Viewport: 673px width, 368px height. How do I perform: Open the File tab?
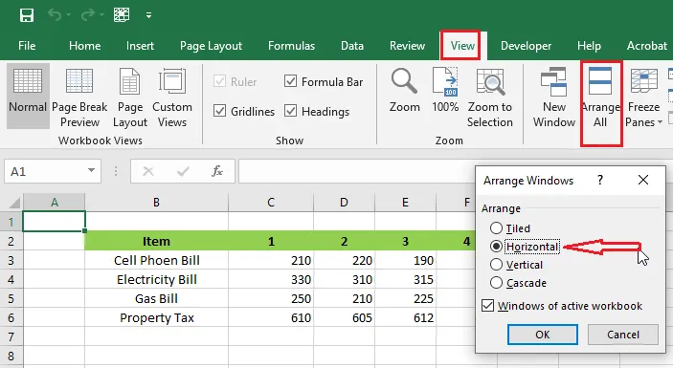point(27,46)
